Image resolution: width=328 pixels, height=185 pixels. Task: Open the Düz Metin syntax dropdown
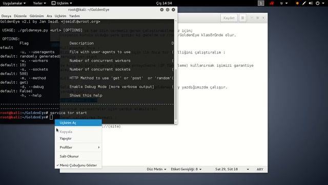pyautogui.click(x=156, y=169)
